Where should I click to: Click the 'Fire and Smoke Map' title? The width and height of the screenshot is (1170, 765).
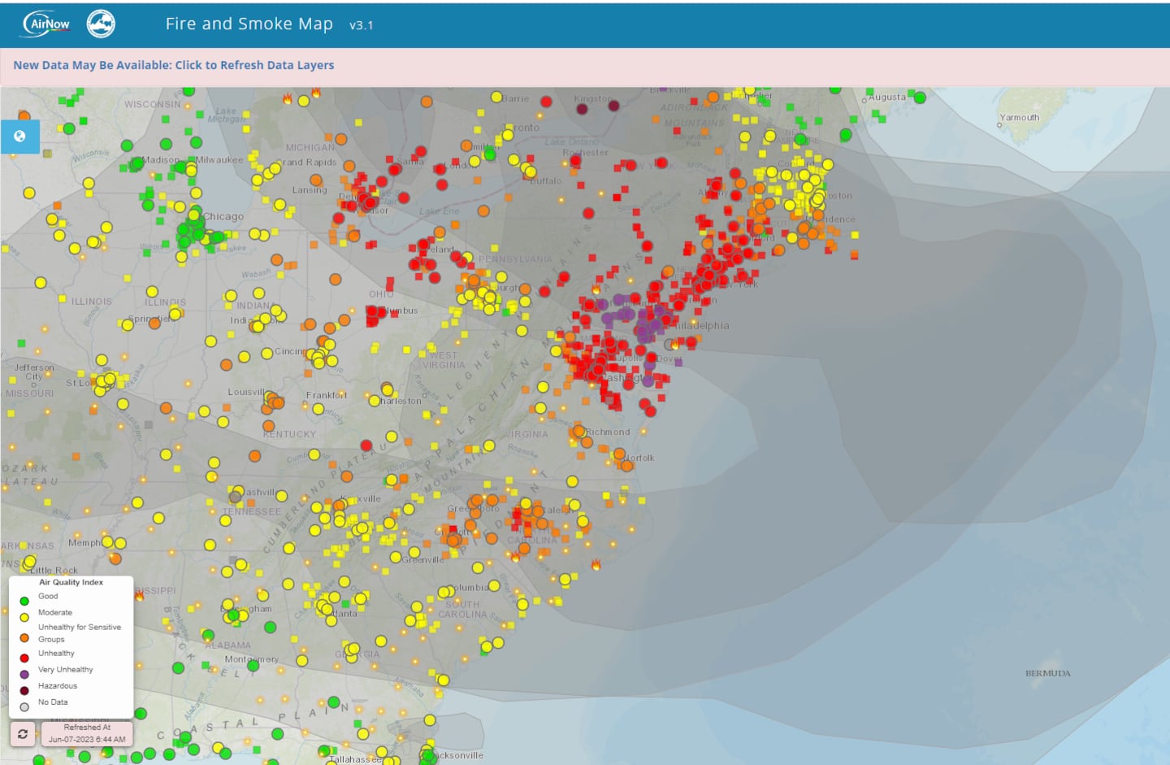pyautogui.click(x=249, y=24)
